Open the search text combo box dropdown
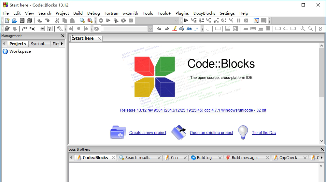The width and height of the screenshot is (326, 189). 150,29
